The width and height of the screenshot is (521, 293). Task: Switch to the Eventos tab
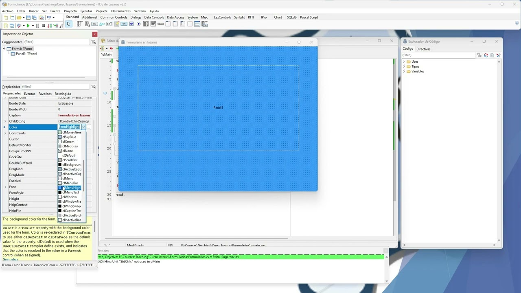pos(29,94)
